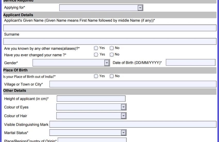This screenshot has width=219, height=142.
Task: Click the Village or Town or City field
Action: coord(133,84)
